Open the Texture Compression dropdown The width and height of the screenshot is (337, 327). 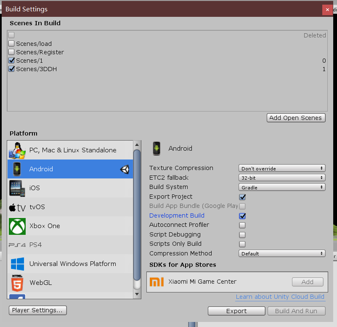click(281, 168)
